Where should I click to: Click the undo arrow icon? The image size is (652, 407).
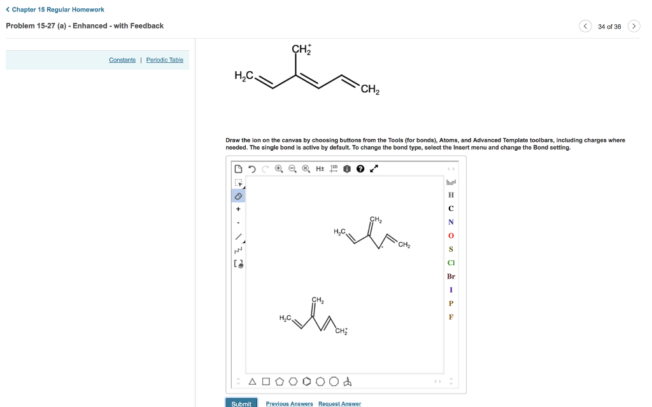coord(252,169)
